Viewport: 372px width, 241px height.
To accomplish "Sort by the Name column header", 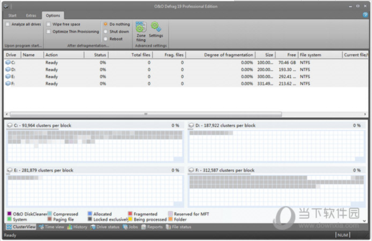I will [32, 55].
